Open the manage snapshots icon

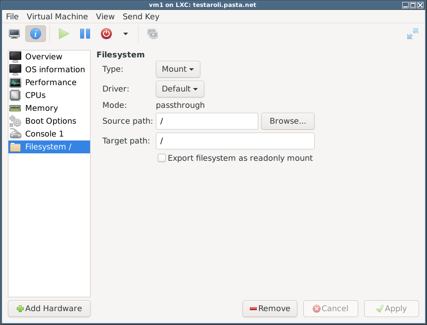(x=153, y=34)
